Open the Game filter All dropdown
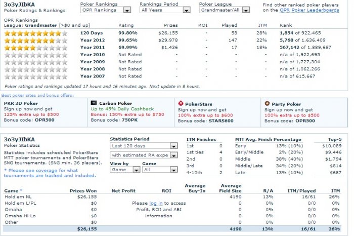354x236 pixels. 160,170
